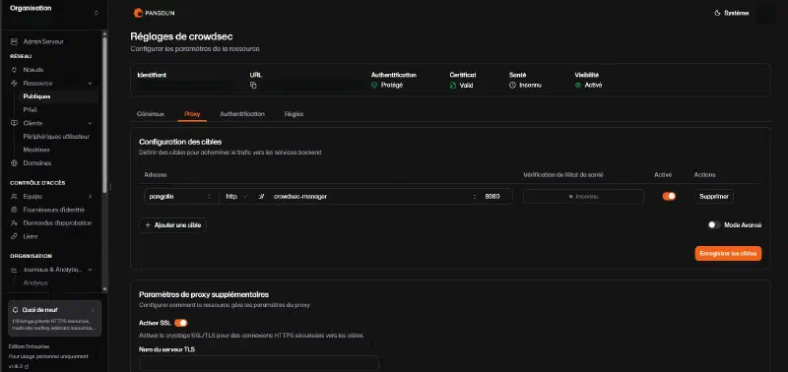The width and height of the screenshot is (788, 372).
Task: Click the Édition Entreprise text
Action: pyautogui.click(x=30, y=346)
